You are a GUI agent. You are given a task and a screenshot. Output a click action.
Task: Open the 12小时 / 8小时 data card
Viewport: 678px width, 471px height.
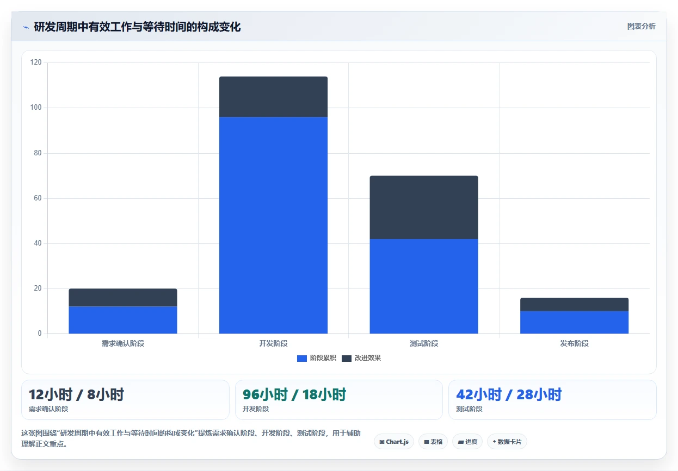(125, 400)
